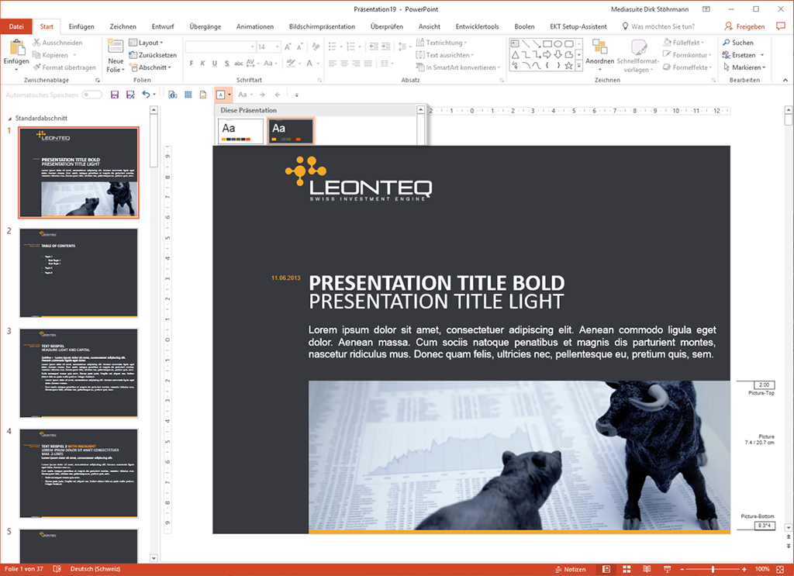Viewport: 794px width, 576px height.
Task: Select the triangle shape in shapes gallery
Action: click(x=515, y=55)
